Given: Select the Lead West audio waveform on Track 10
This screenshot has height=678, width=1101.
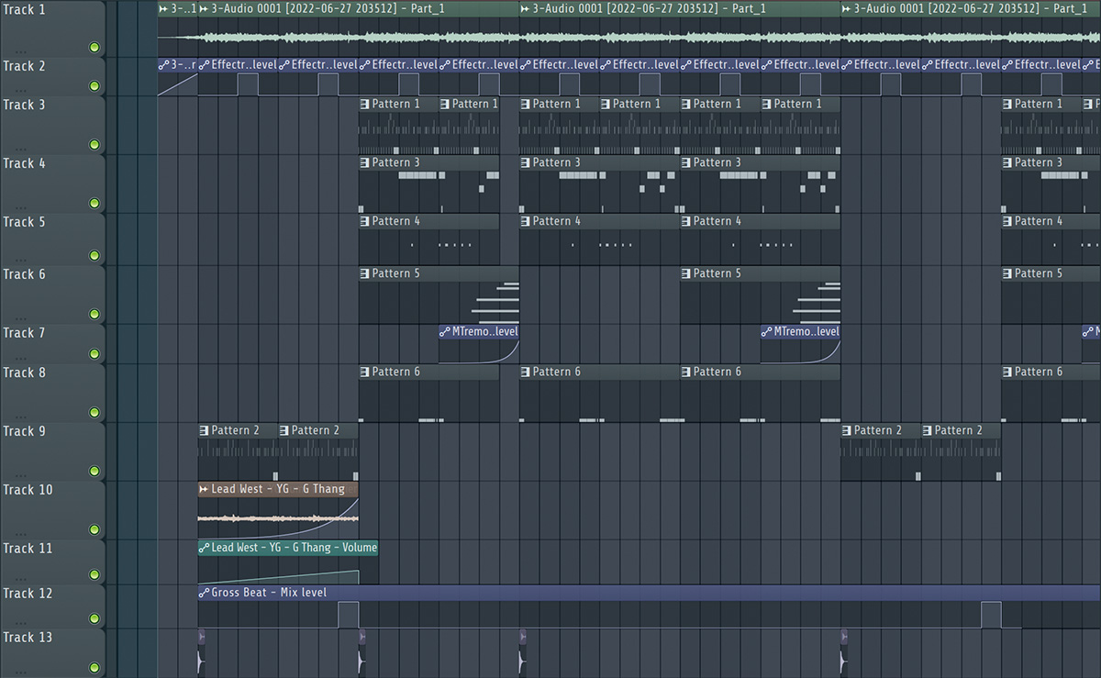Looking at the screenshot, I should [278, 518].
